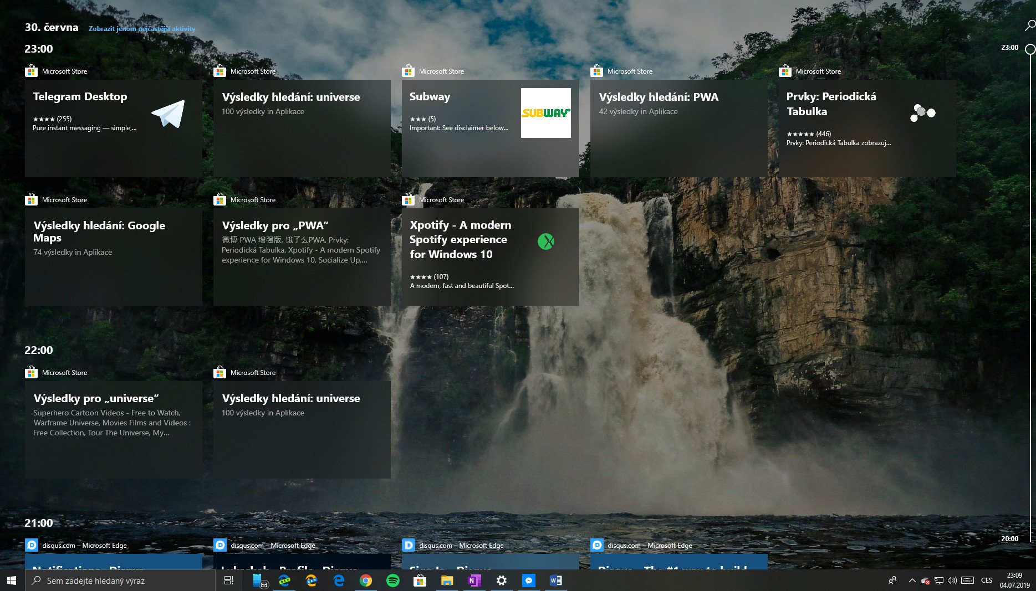1036x591 pixels.
Task: Open OneNote from the taskbar
Action: click(x=474, y=580)
